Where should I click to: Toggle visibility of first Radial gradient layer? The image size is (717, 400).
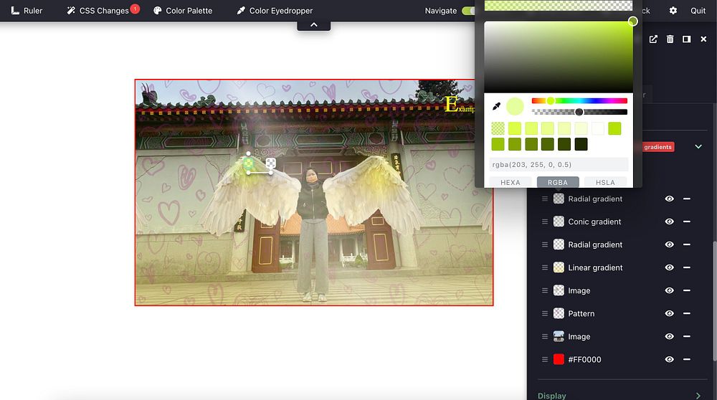pyautogui.click(x=670, y=199)
